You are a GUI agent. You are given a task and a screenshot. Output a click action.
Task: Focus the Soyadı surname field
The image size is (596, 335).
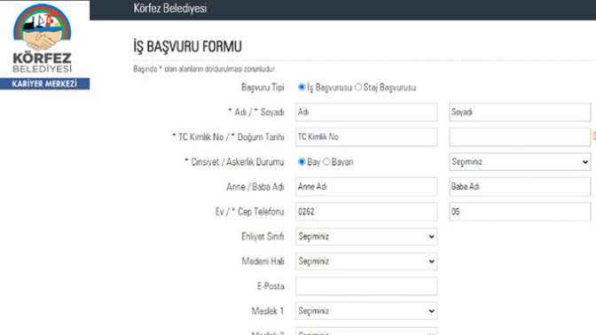(520, 112)
